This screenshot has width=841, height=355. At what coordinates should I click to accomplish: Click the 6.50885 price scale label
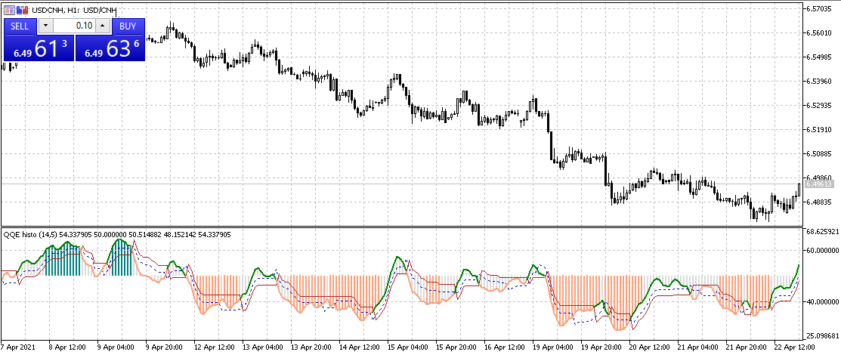point(820,154)
